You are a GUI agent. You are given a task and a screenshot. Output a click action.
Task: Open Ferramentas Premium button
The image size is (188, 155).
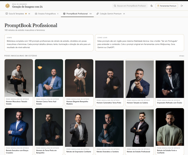click(x=167, y=6)
